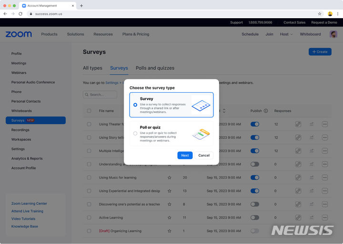Click the user profile avatar
Screen dimensions: 343x244
pyautogui.click(x=333, y=34)
